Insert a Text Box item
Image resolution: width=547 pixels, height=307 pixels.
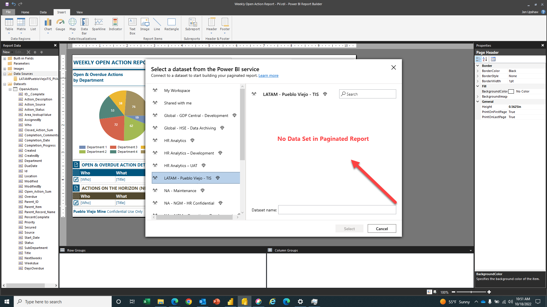(x=133, y=26)
